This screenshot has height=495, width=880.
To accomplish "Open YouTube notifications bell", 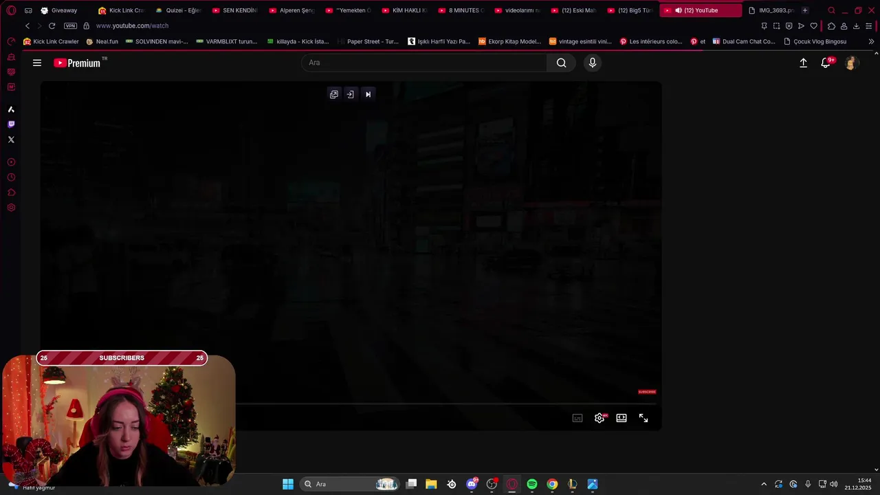I will click(x=826, y=63).
